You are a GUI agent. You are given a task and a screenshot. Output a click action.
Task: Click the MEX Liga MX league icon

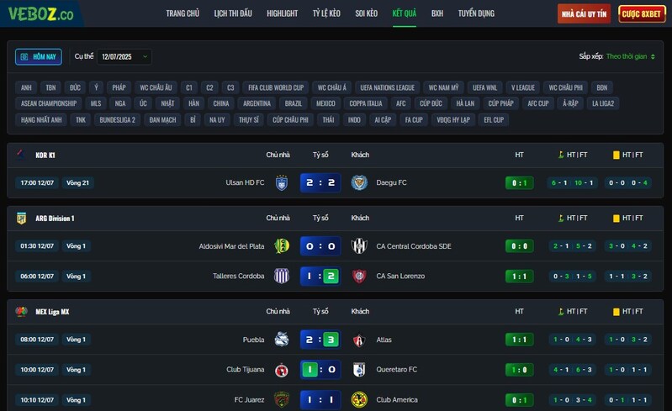(21, 311)
